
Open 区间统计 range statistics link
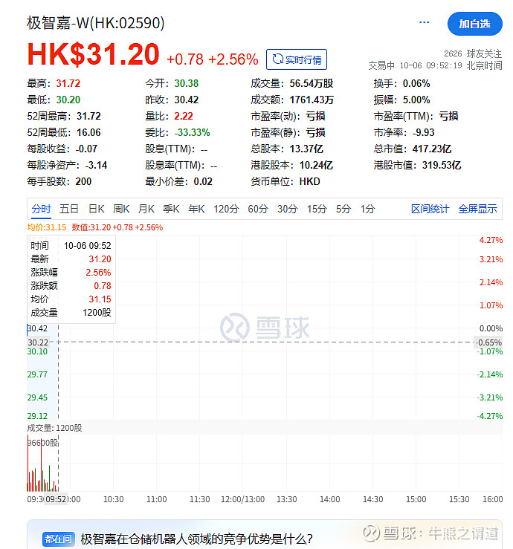pyautogui.click(x=430, y=209)
